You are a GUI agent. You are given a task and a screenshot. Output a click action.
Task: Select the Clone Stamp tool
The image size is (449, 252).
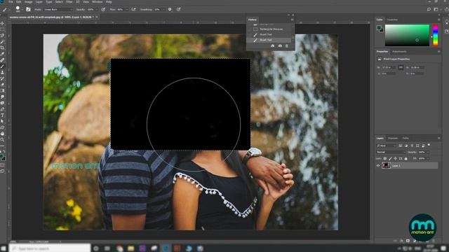coord(2,72)
